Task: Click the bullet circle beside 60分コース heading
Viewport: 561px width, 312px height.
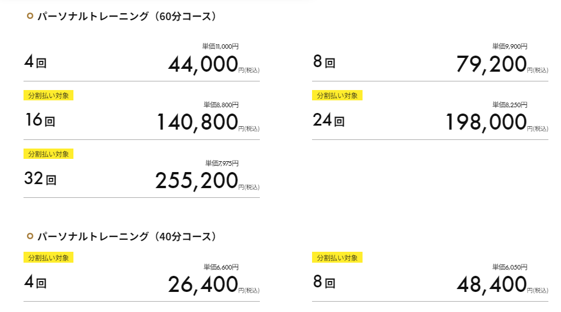Action: pos(30,17)
